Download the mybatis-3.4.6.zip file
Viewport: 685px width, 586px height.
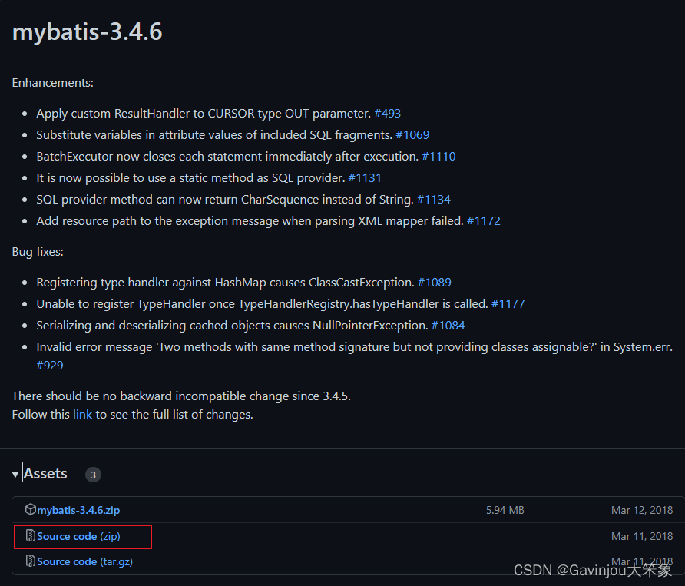pyautogui.click(x=78, y=510)
